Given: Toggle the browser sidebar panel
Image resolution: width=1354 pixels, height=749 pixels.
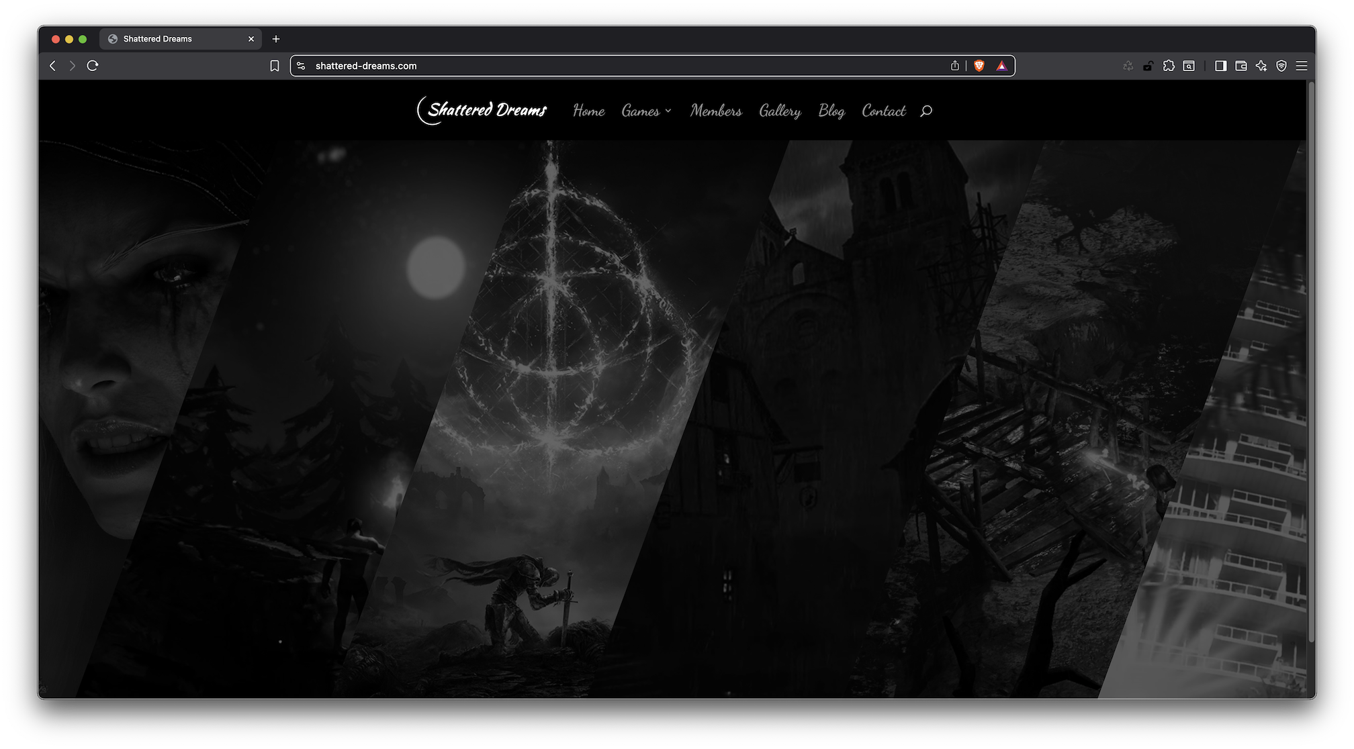Looking at the screenshot, I should point(1220,66).
